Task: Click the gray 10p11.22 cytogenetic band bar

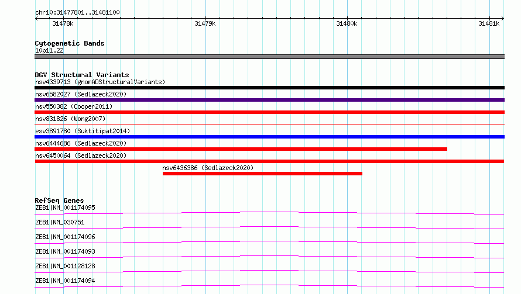Action: (x=269, y=57)
